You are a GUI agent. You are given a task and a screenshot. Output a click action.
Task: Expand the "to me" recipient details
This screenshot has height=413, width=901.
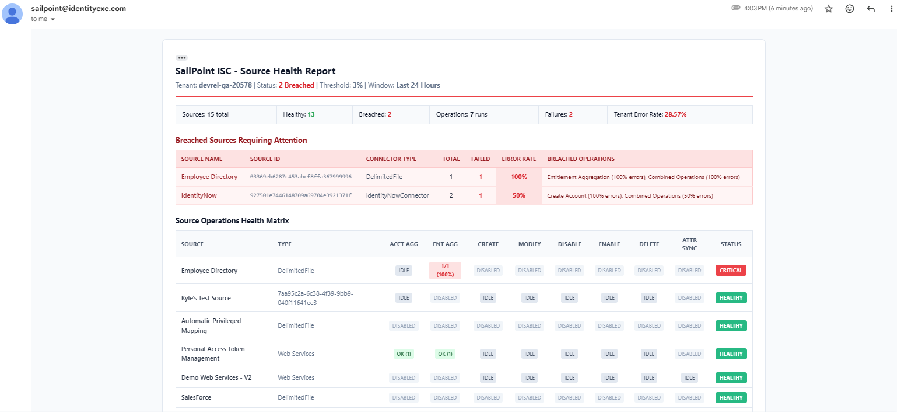52,19
